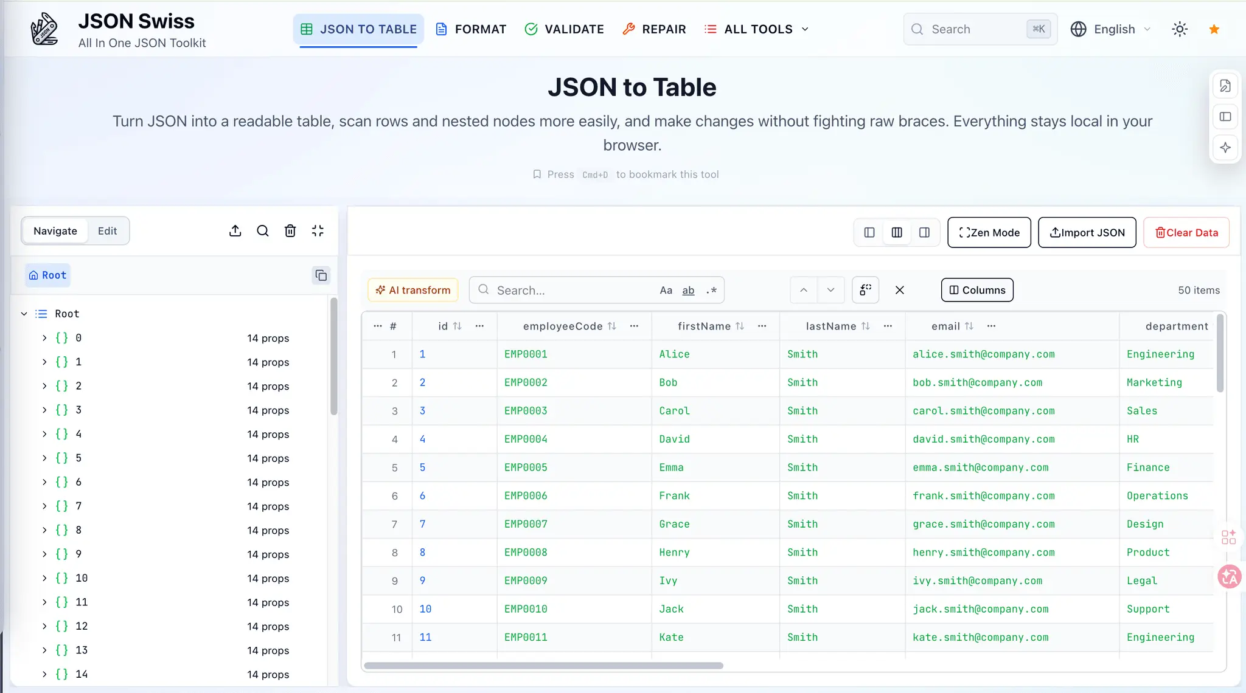Copy path using the copy icon
The image size is (1246, 693).
tap(321, 275)
